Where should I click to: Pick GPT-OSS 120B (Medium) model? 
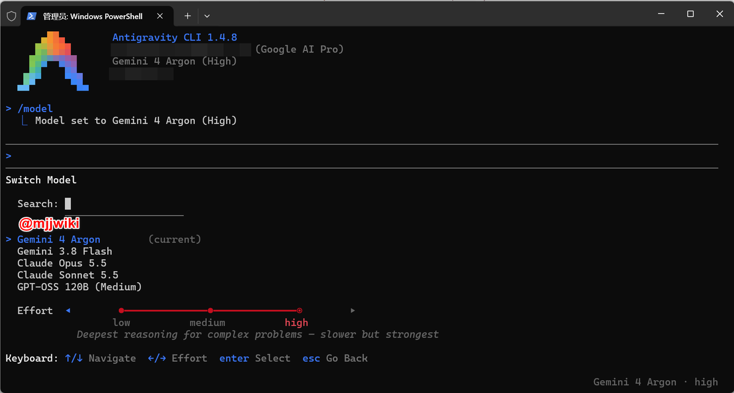pyautogui.click(x=80, y=287)
